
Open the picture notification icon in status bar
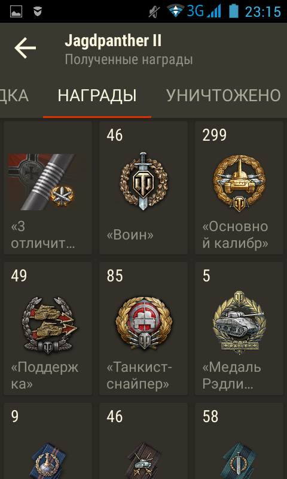(16, 11)
